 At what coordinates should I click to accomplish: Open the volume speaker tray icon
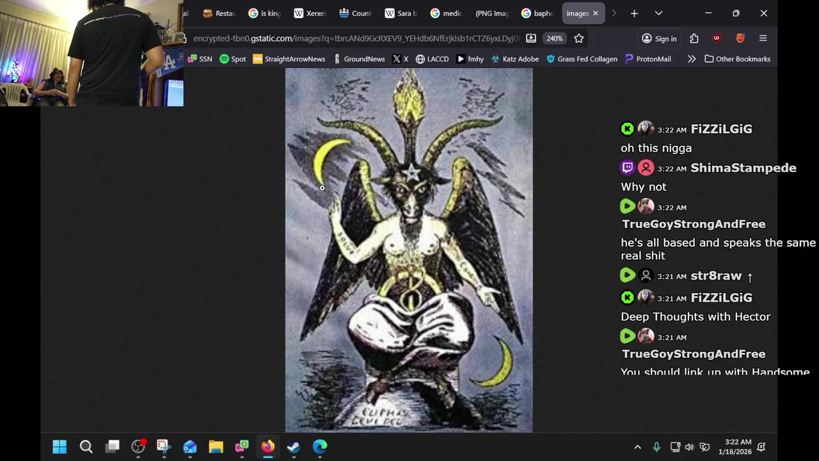coord(689,447)
